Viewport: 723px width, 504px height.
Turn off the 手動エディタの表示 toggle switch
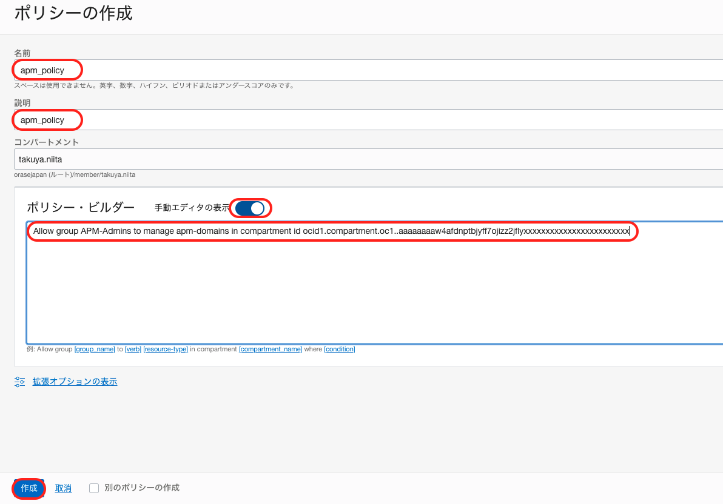coord(251,208)
